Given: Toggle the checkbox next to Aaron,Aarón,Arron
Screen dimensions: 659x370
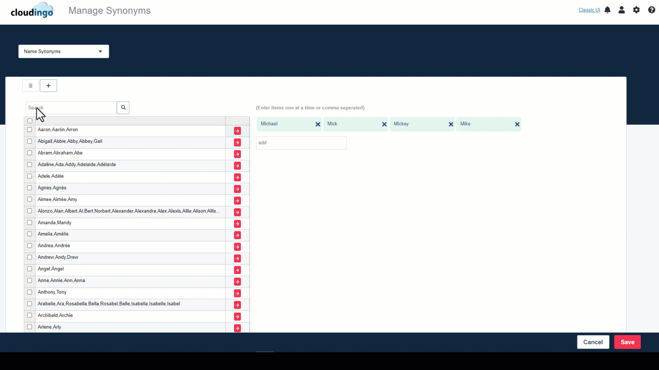Looking at the screenshot, I should click(30, 129).
